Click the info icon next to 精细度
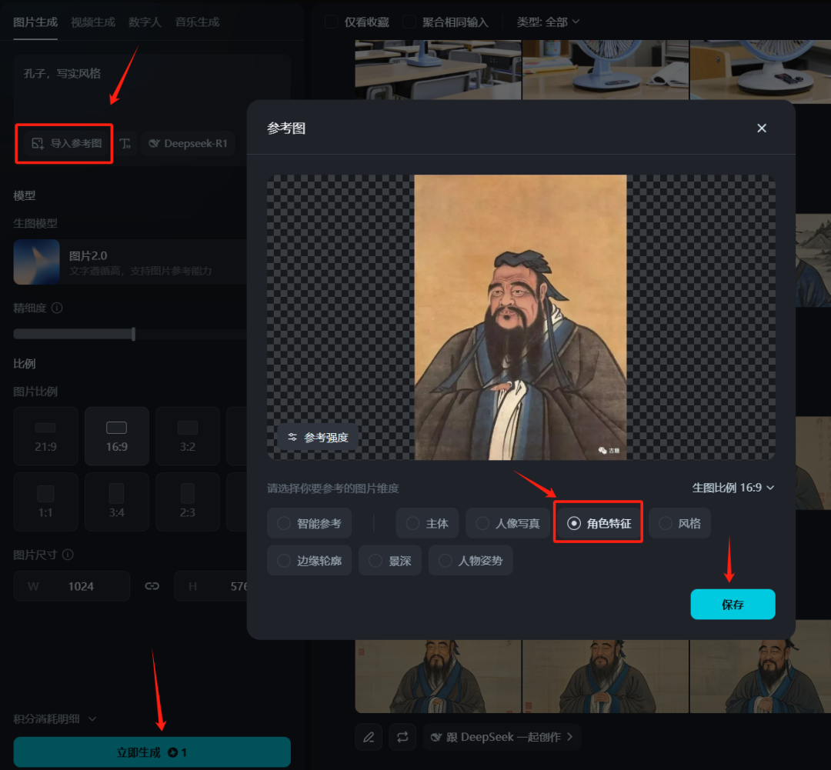This screenshot has height=770, width=831. 57,308
